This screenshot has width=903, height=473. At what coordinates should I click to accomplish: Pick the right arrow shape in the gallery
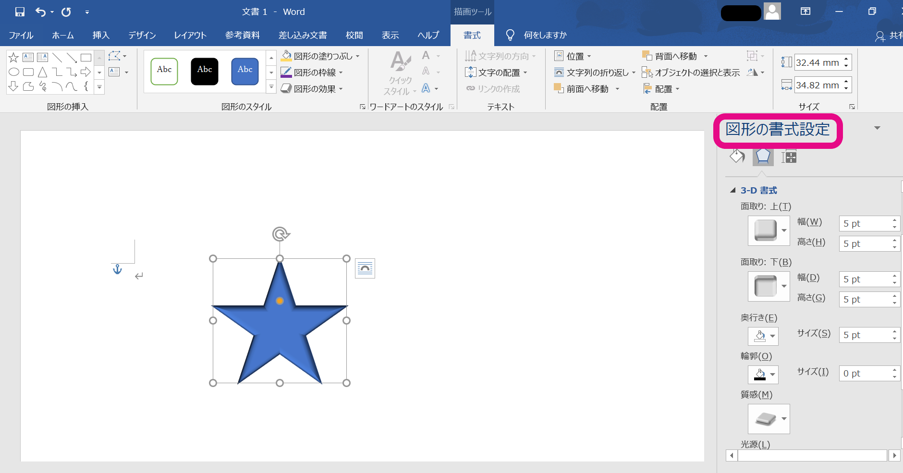coord(85,72)
